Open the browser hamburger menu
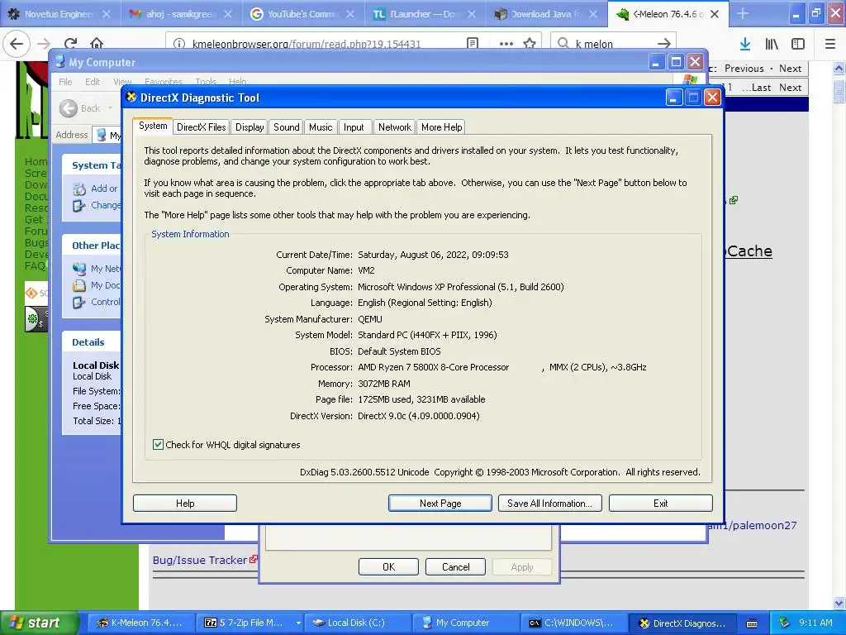 [829, 44]
